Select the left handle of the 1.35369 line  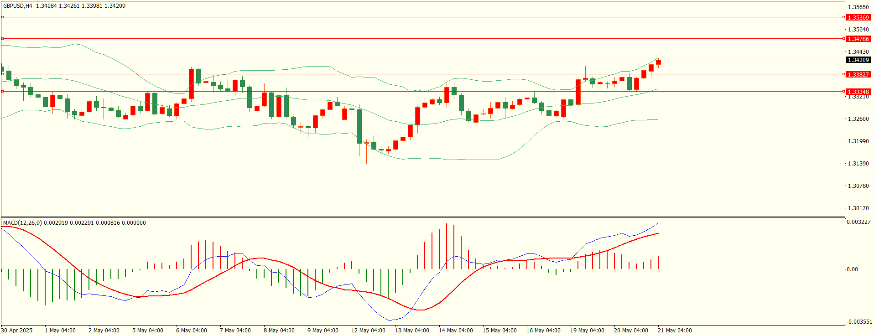2,17
